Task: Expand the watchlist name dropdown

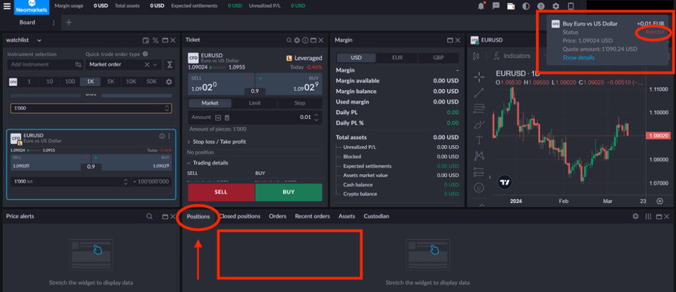Action: [40, 40]
